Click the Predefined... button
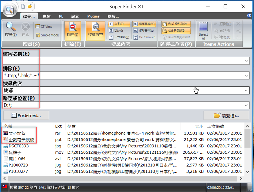Image resolution: width=254 pixels, height=192 pixels. coord(26,115)
